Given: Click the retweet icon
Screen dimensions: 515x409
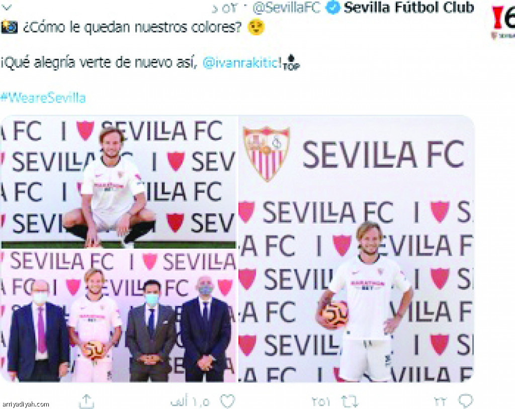Looking at the screenshot, I should [350, 401].
